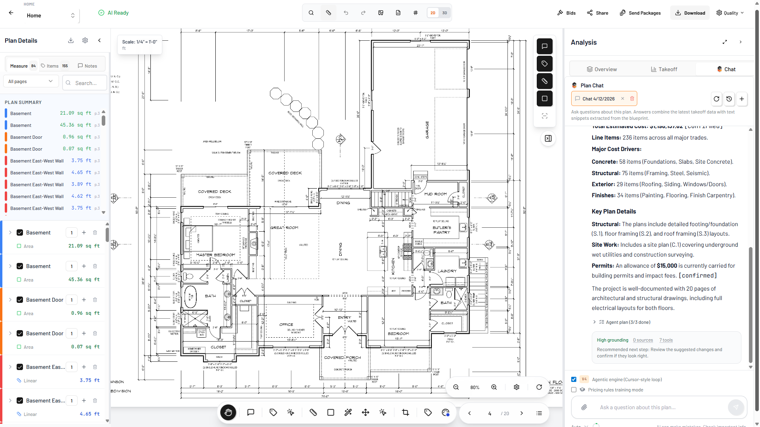This screenshot has height=427, width=760.
Task: Activate the crop tool
Action: pos(405,412)
